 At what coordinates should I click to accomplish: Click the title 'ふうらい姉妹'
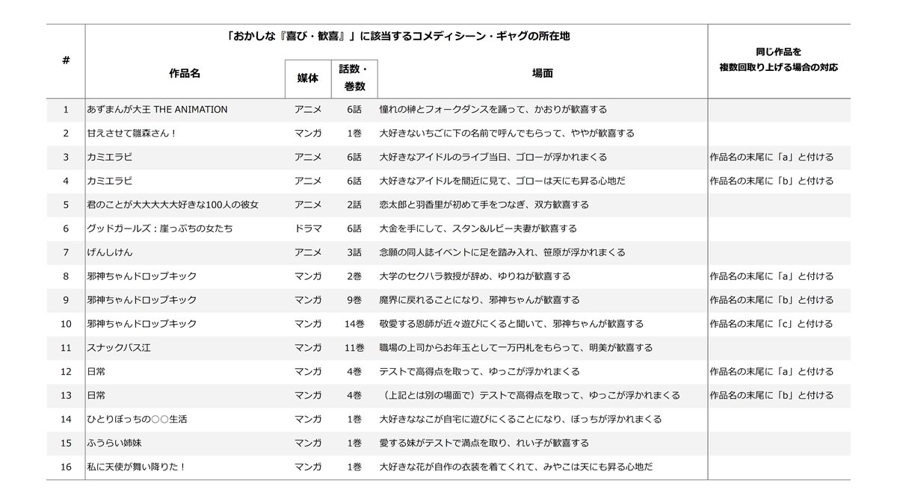pyautogui.click(x=115, y=443)
